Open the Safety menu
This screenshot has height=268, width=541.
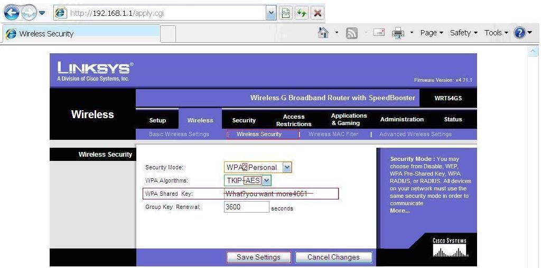(x=464, y=33)
